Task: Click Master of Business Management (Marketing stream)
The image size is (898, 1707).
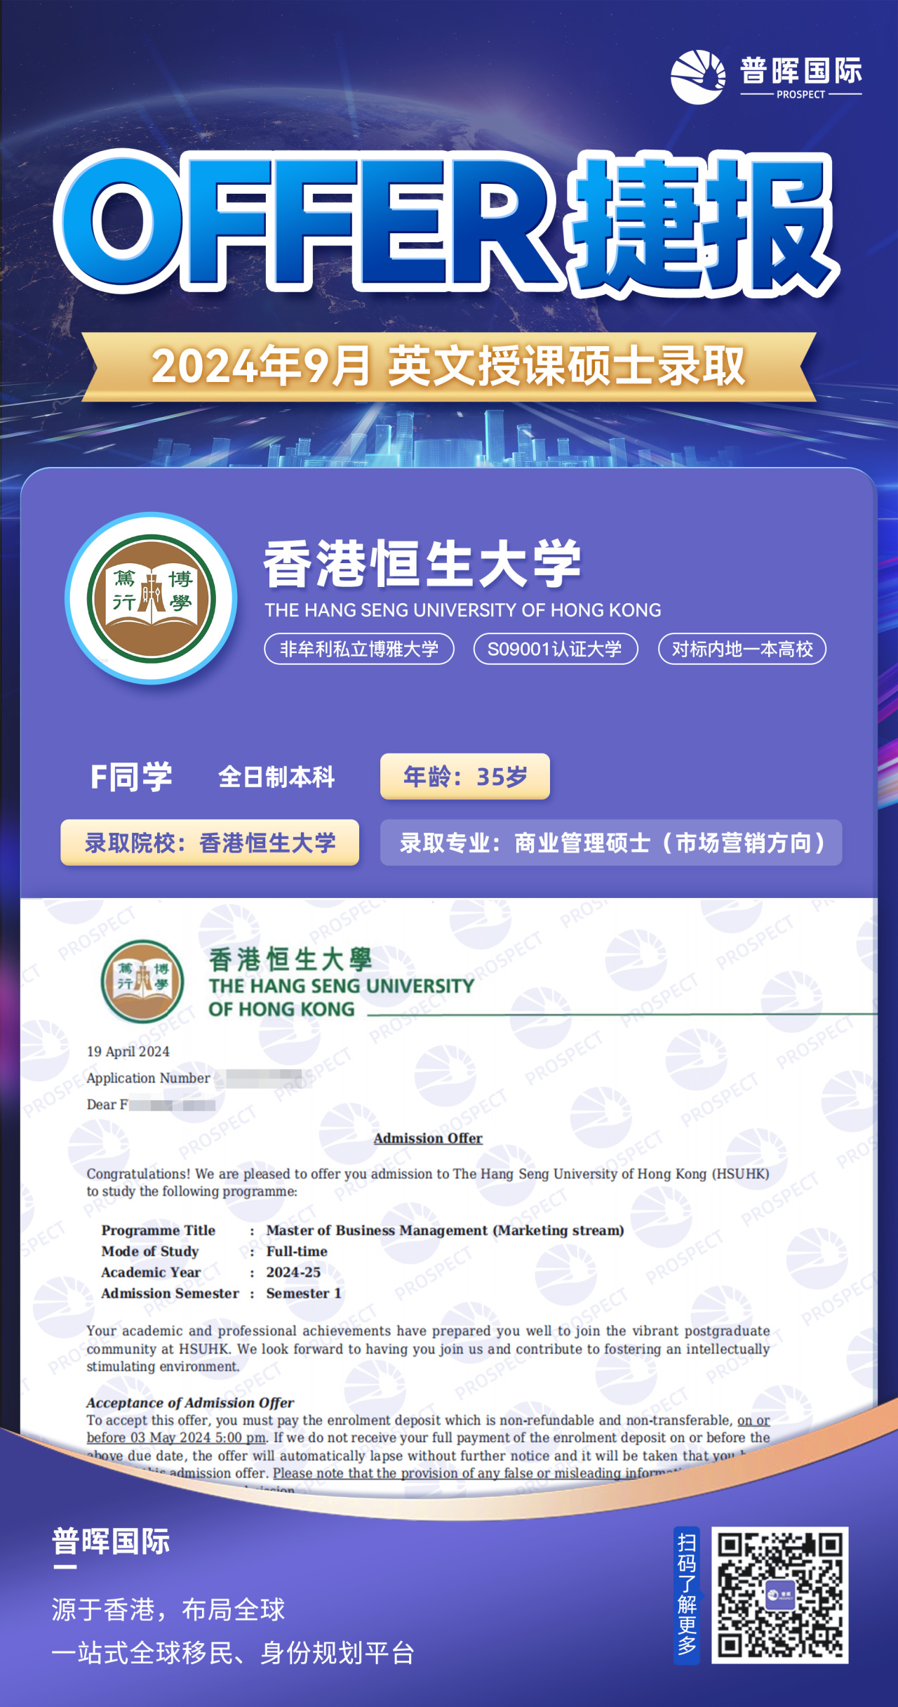Action: click(445, 1230)
